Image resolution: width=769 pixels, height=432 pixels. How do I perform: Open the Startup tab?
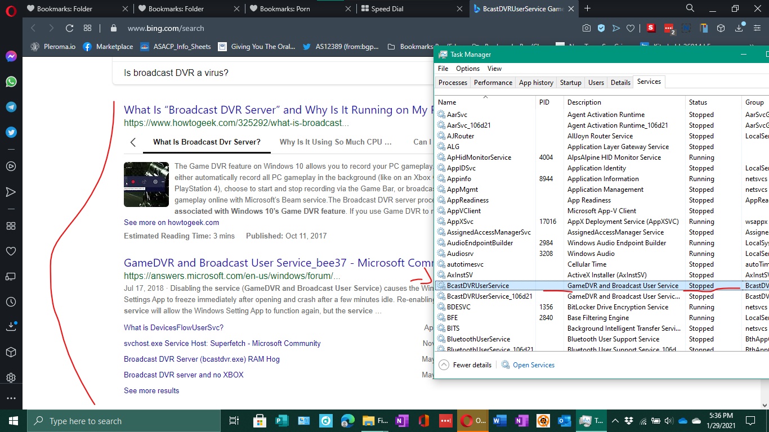[570, 83]
